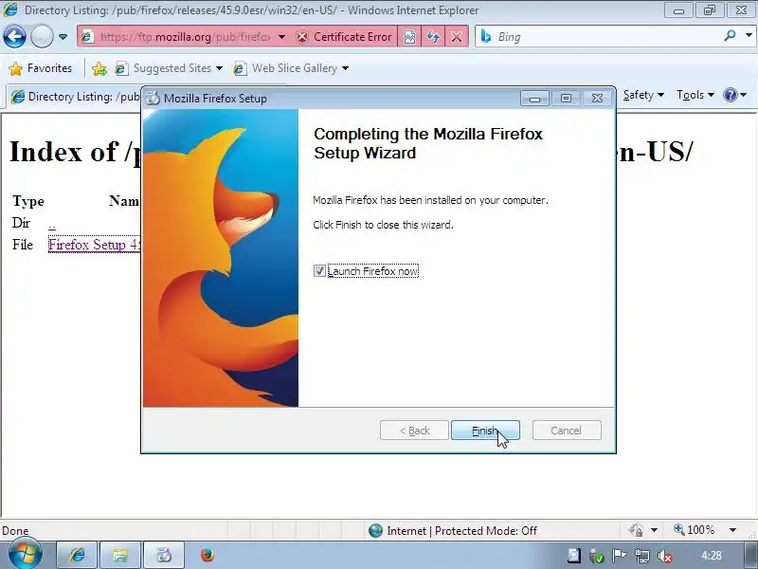Click the Firefox installer taskbar button
Image resolution: width=758 pixels, height=569 pixels.
(164, 555)
